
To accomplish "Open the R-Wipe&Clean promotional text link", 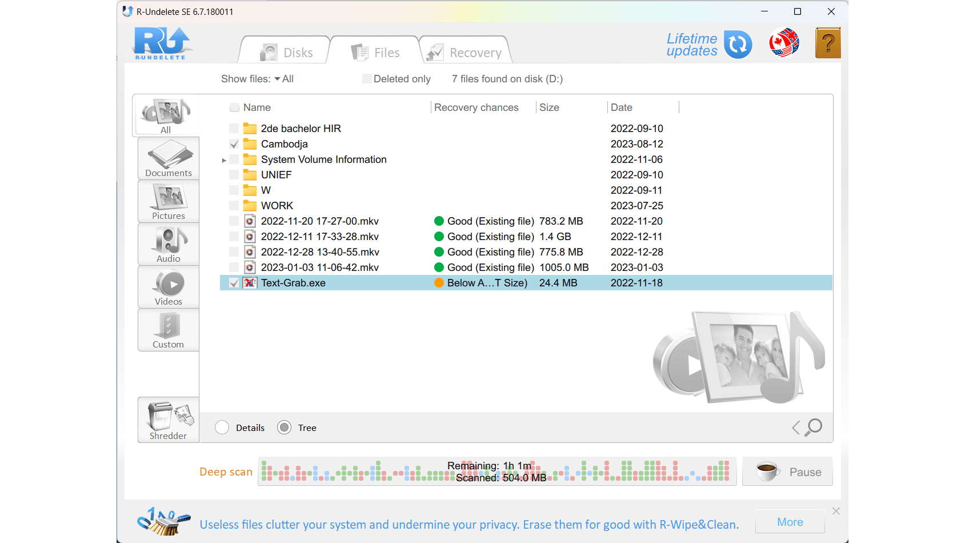I will click(x=469, y=525).
